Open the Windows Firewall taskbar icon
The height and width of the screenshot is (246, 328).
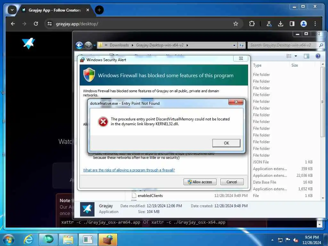coord(108,239)
